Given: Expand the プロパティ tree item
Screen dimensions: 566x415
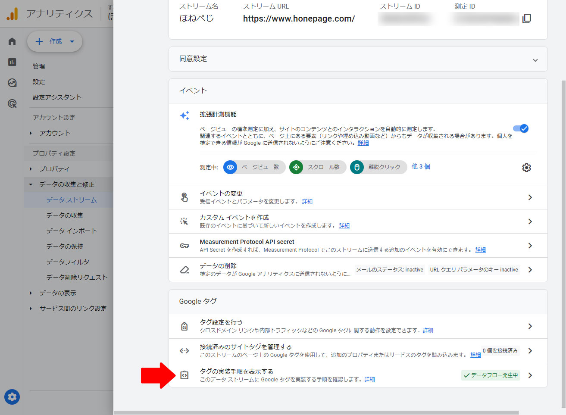Looking at the screenshot, I should pyautogui.click(x=31, y=169).
